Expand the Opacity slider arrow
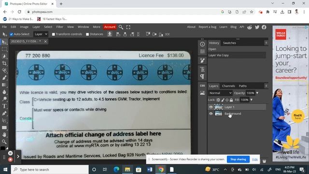Viewport: 309px width, 174px height. tap(257, 93)
